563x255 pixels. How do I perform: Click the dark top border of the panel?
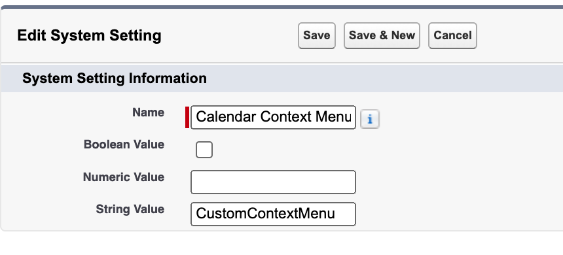click(x=281, y=7)
